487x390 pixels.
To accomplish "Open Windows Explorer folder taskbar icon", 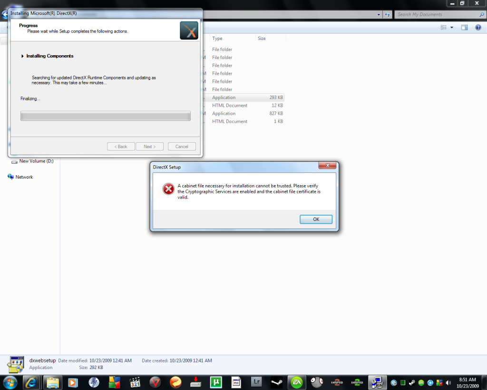I will tap(52, 382).
